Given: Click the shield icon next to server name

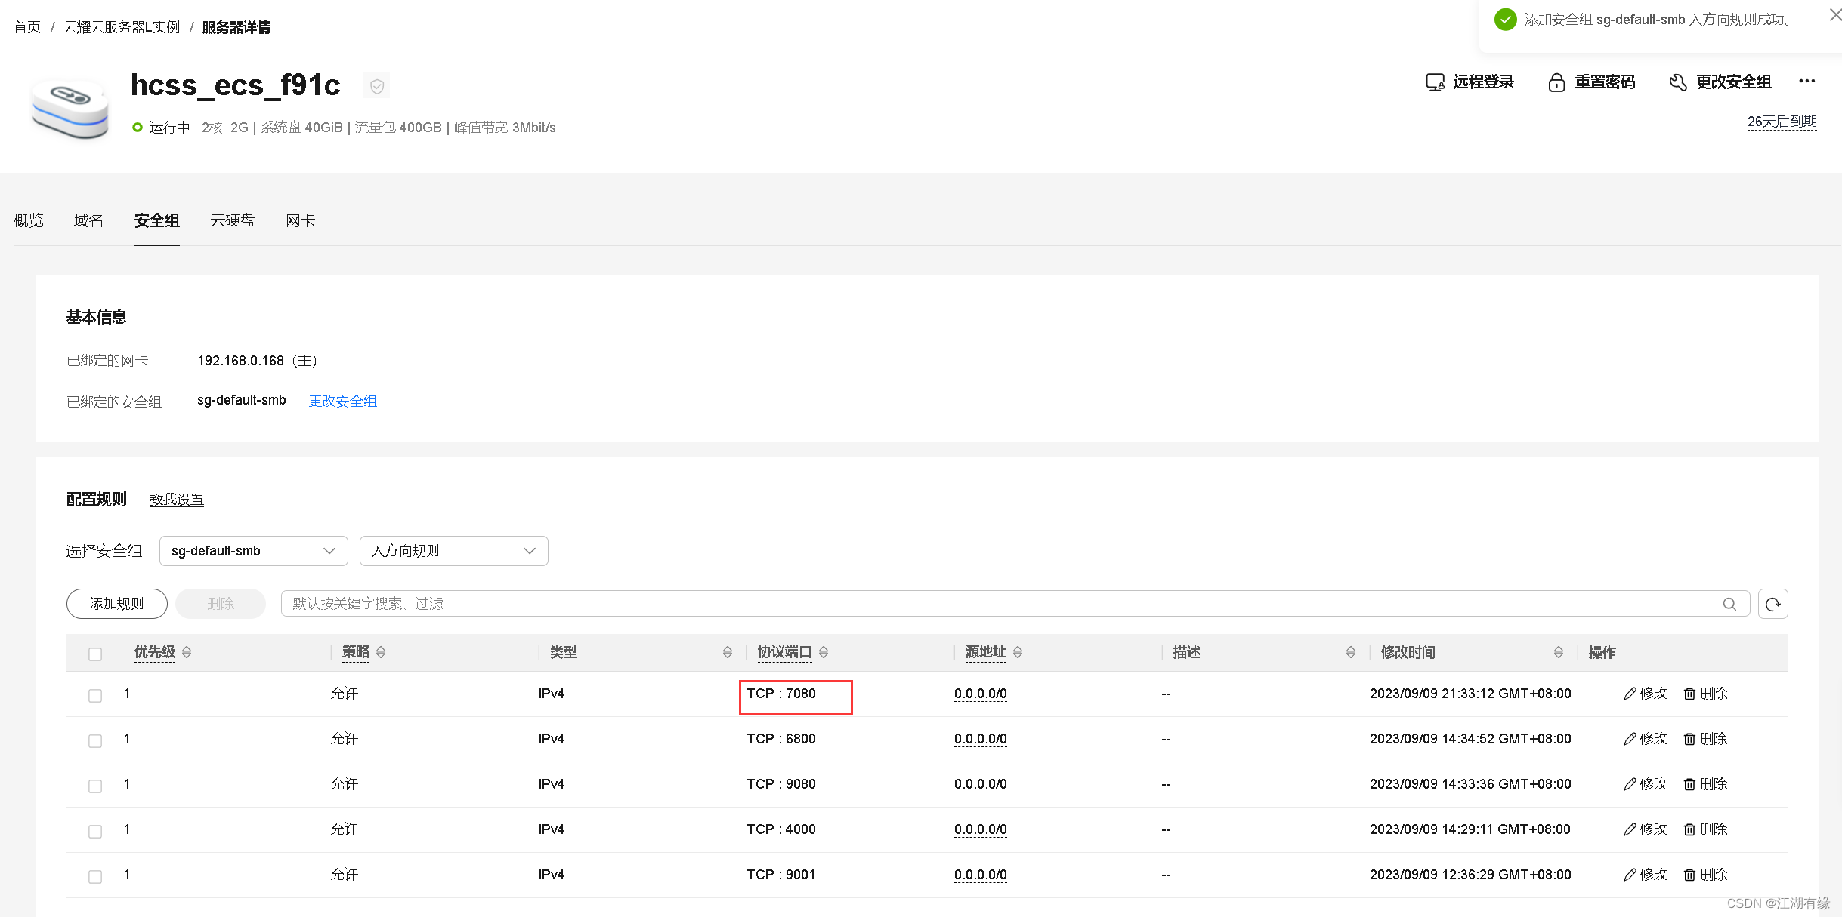Looking at the screenshot, I should tap(377, 86).
